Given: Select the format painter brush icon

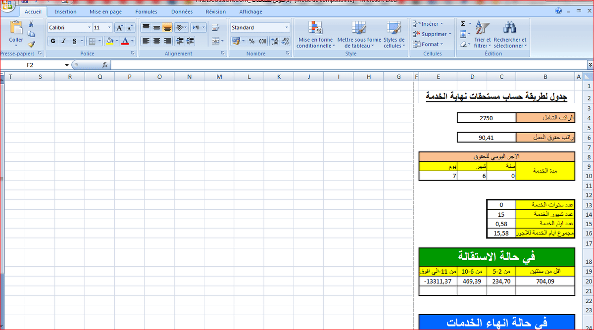Looking at the screenshot, I should point(31,44).
